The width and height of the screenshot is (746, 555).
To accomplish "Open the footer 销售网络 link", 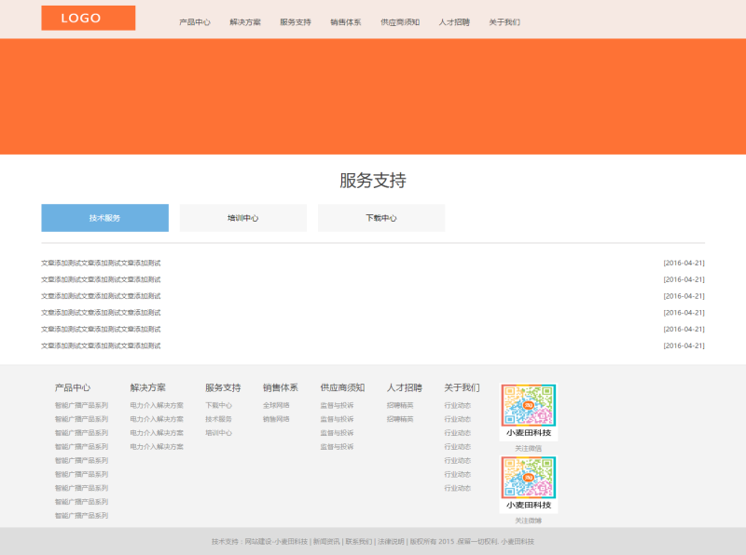I will pyautogui.click(x=276, y=419).
